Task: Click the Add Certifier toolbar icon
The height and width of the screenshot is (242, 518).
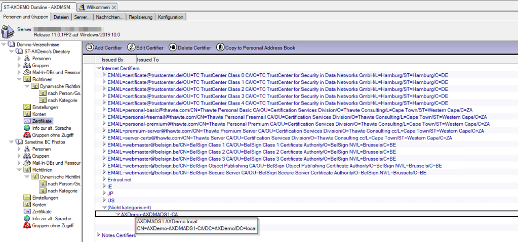Action: coord(90,47)
